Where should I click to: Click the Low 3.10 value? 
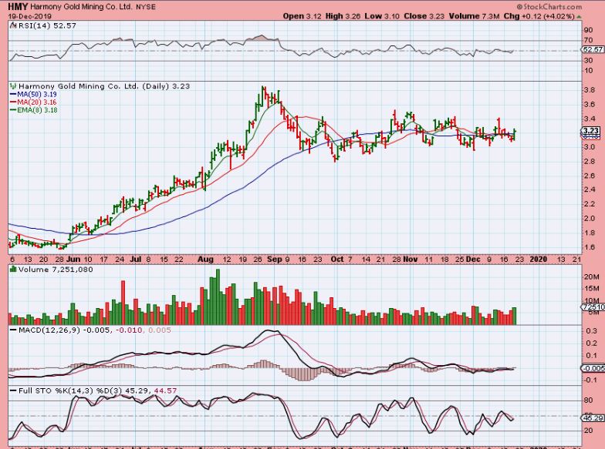point(383,16)
